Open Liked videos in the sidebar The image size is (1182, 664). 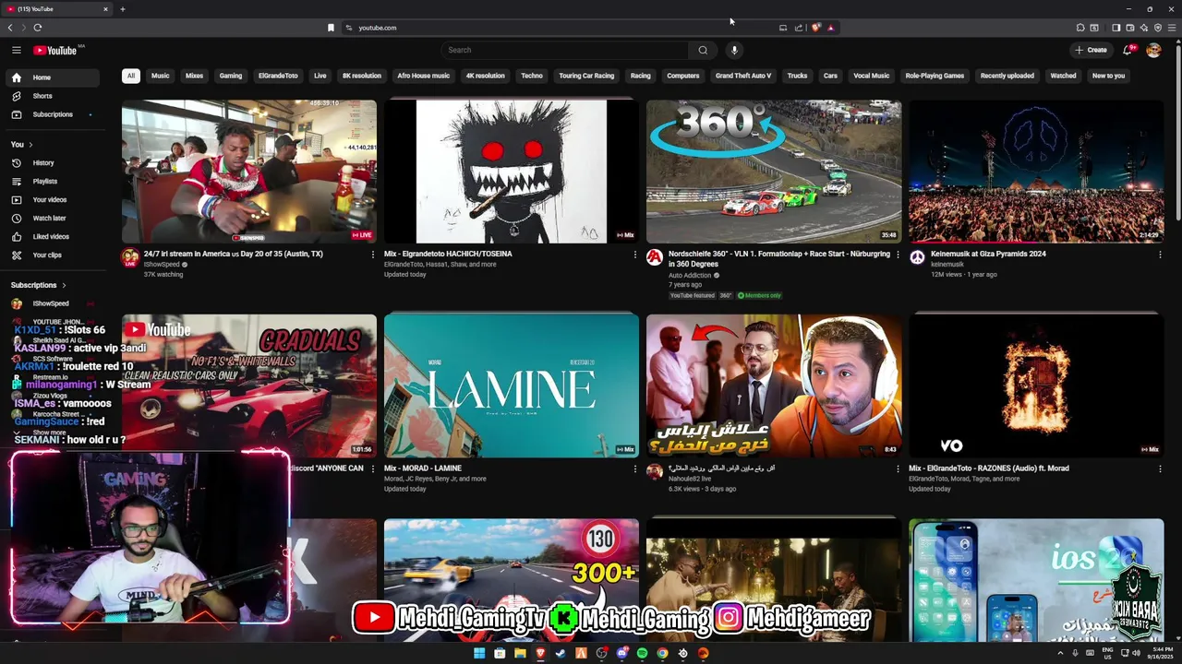(51, 237)
